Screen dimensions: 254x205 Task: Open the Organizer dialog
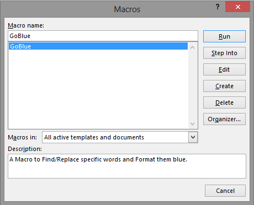coord(224,119)
